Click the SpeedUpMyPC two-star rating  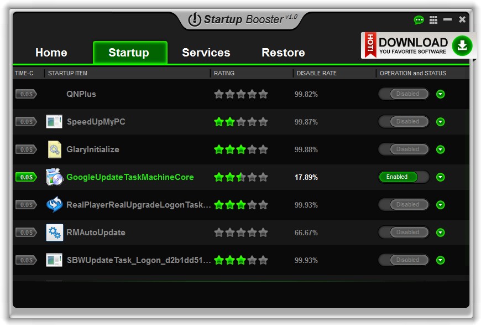click(x=241, y=122)
